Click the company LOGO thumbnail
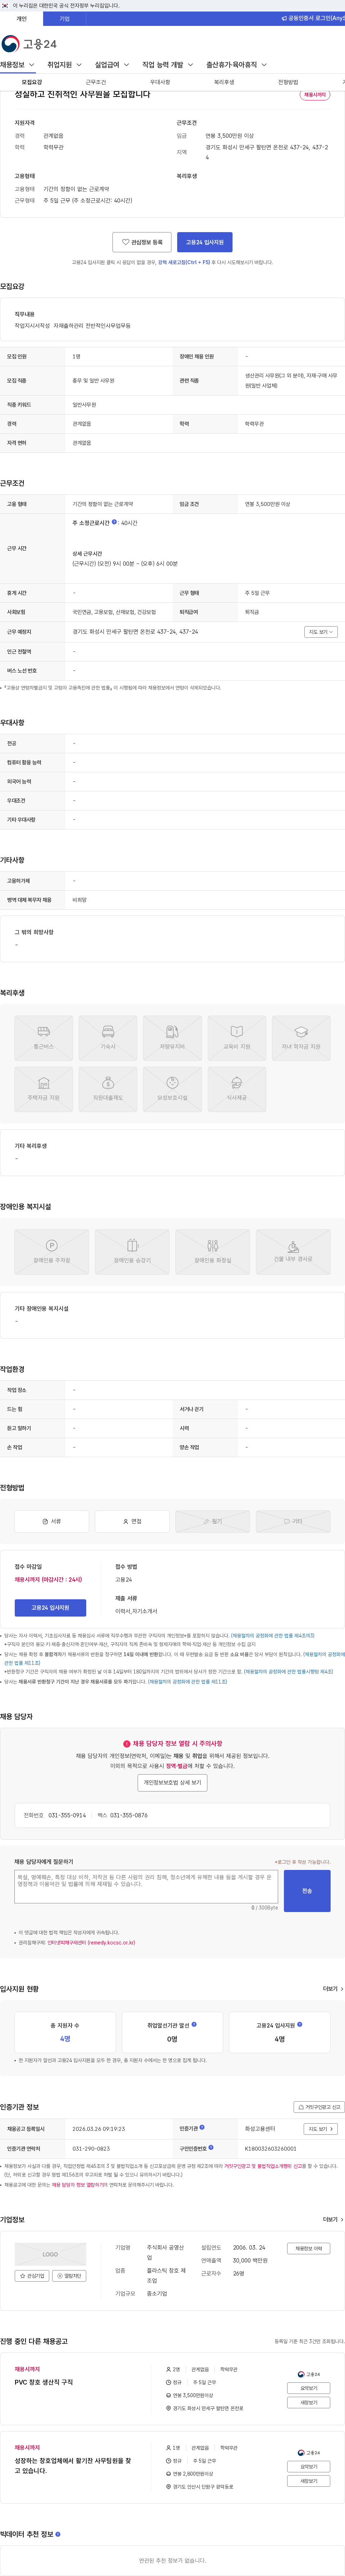The height and width of the screenshot is (2576, 345). coord(50,2254)
